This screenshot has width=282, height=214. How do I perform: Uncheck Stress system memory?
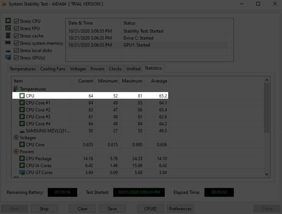coord(16,43)
